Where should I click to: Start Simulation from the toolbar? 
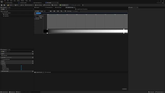(x=55, y=5)
